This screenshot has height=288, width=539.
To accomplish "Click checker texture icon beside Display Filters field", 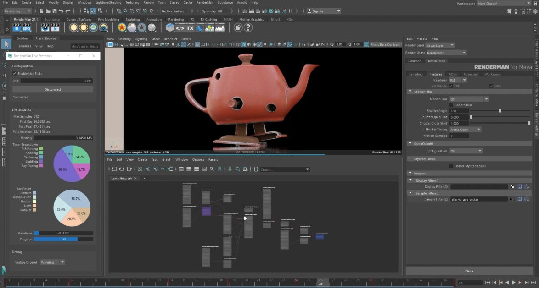I will 512,186.
